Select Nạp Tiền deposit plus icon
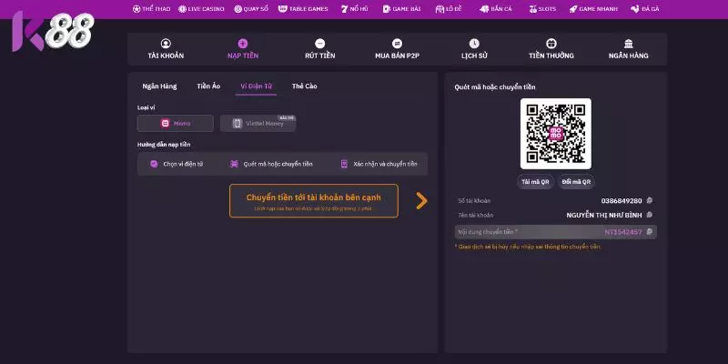Image resolution: width=728 pixels, height=364 pixels. coord(243,44)
